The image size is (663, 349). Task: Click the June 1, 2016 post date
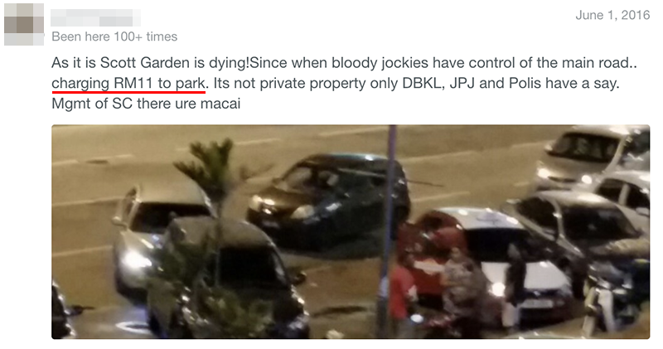coord(612,15)
